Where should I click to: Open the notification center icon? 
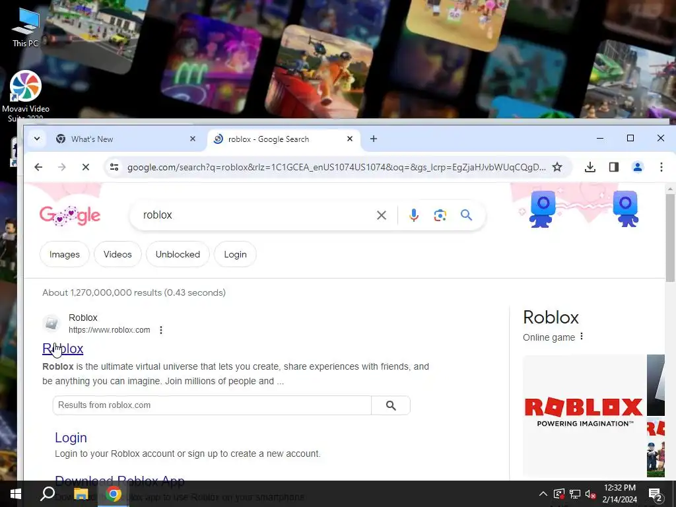pyautogui.click(x=656, y=494)
